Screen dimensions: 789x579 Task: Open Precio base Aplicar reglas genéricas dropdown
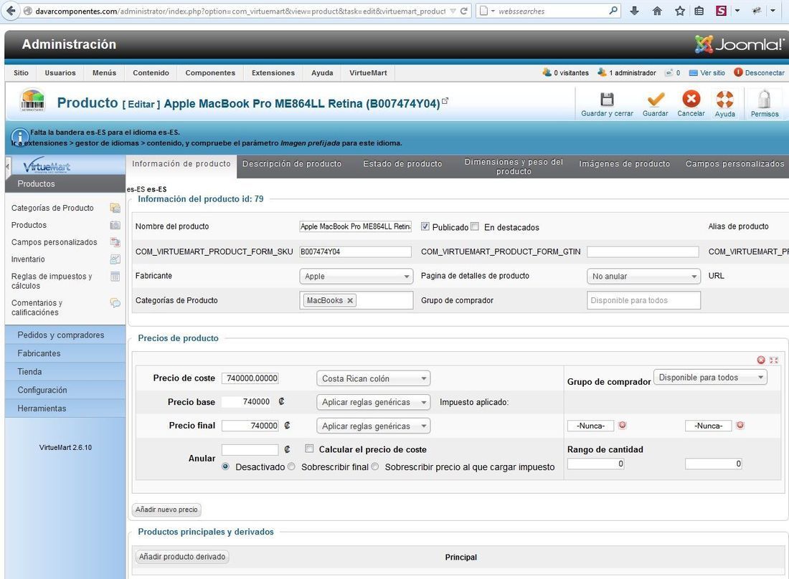pos(374,402)
